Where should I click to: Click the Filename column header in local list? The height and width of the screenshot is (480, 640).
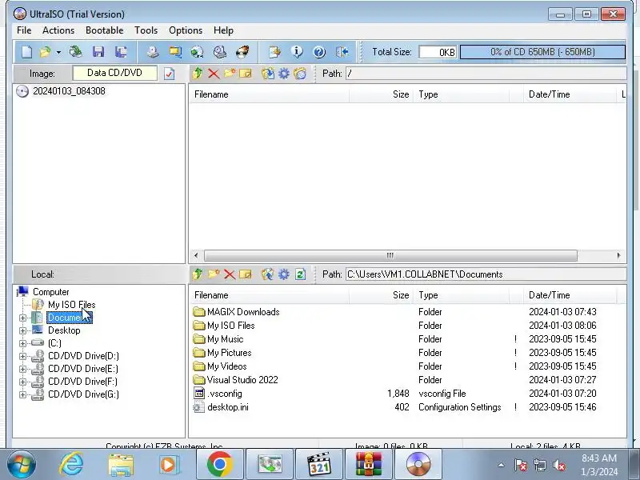[x=270, y=295]
